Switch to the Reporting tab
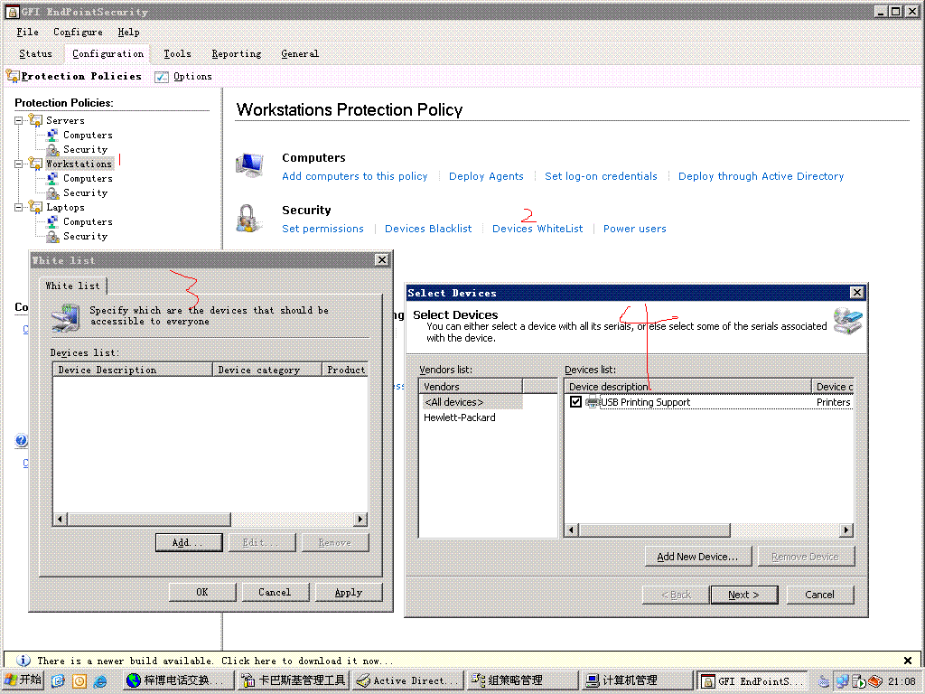This screenshot has height=694, width=925. (236, 53)
